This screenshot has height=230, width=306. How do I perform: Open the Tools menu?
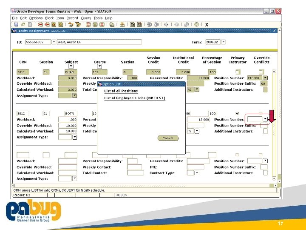98,18
